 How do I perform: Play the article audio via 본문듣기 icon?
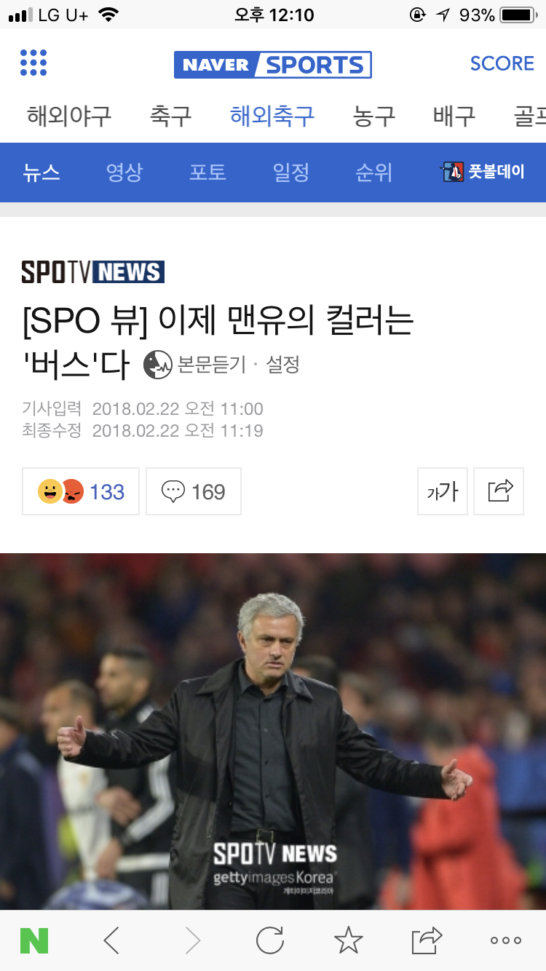tap(158, 365)
